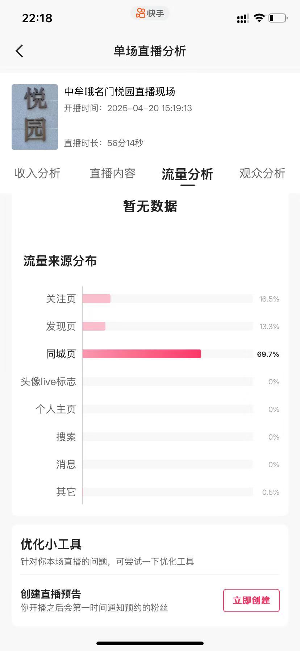Switch to the 收入分析 tab

click(38, 173)
